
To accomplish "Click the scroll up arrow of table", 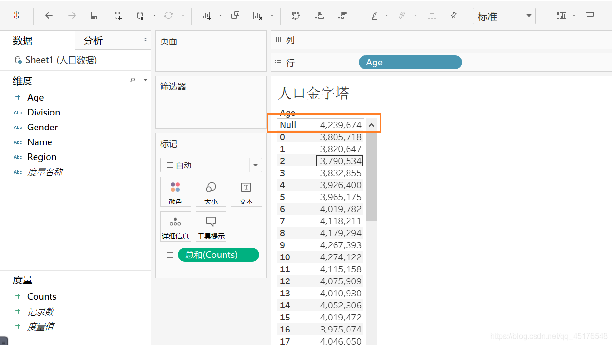I will point(371,125).
